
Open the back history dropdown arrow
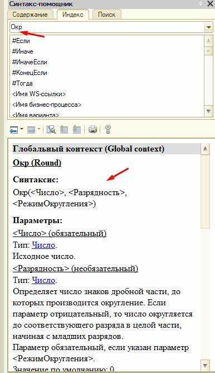[22, 129]
